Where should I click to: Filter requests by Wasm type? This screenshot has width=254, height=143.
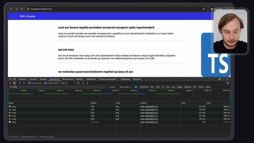coord(201,87)
